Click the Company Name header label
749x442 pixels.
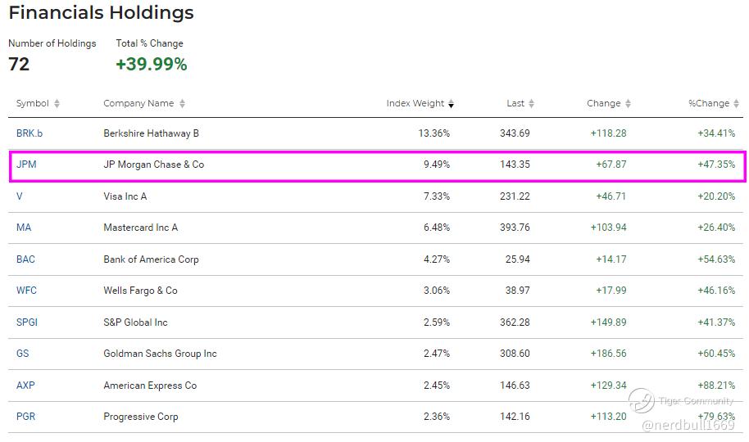pyautogui.click(x=138, y=104)
